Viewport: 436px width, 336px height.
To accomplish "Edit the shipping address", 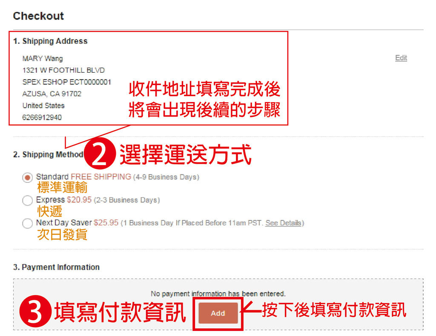I will point(401,58).
